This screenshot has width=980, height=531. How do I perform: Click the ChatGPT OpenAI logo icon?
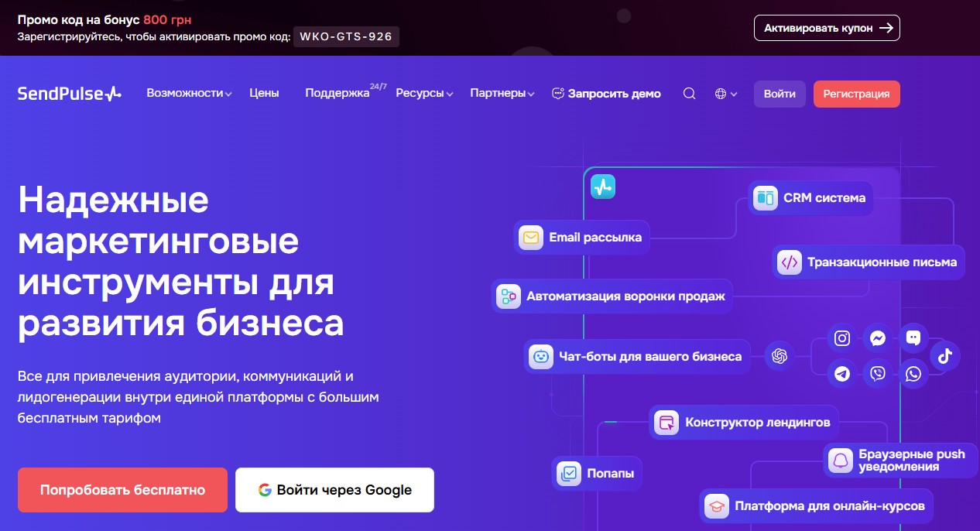[780, 356]
